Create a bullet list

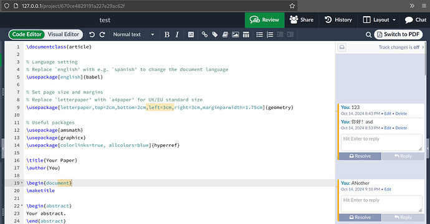tap(259, 34)
